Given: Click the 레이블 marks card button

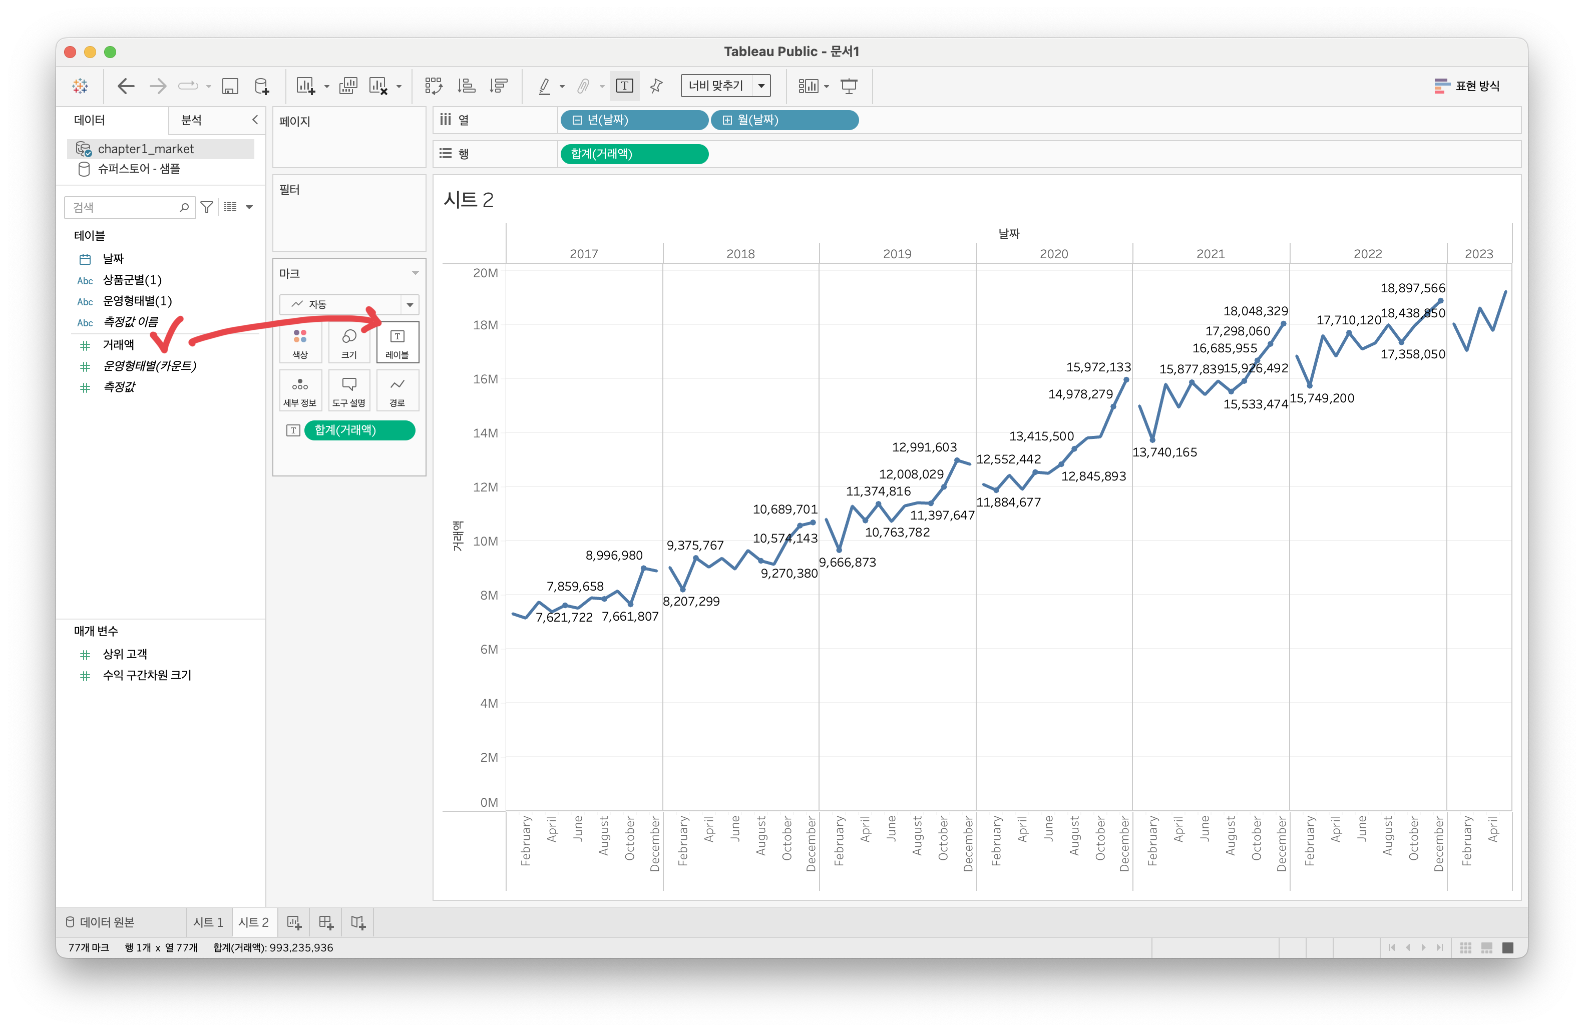Looking at the screenshot, I should pos(398,343).
